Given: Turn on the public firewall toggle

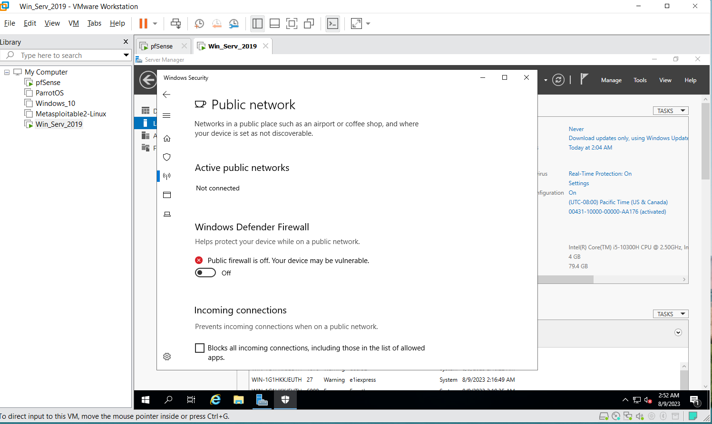Looking at the screenshot, I should coord(205,273).
